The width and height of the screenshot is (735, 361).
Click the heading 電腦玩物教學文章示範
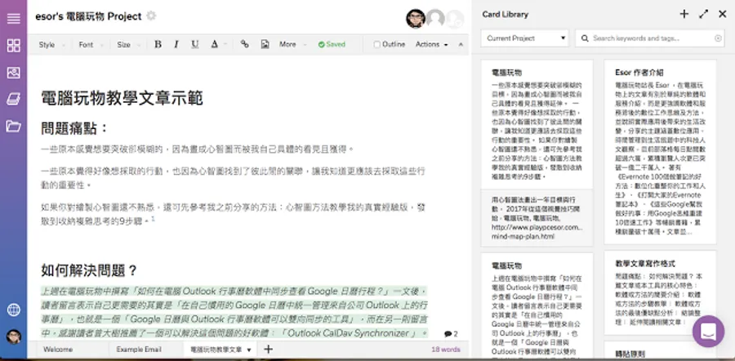pos(122,99)
